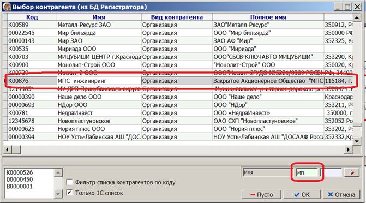Click the right arrow of horizontal scrollbar
The width and height of the screenshot is (366, 203).
[x=348, y=150]
